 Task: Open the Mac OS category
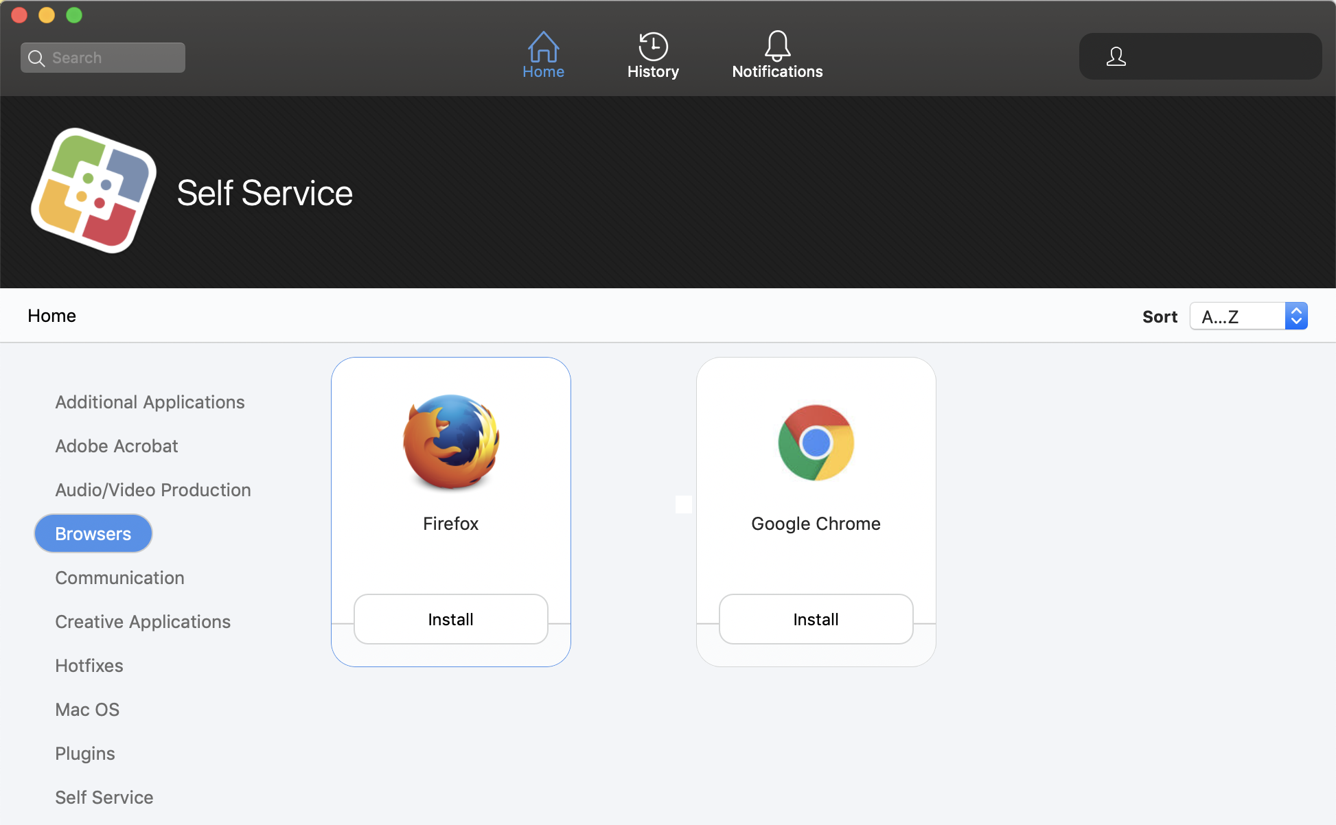87,710
